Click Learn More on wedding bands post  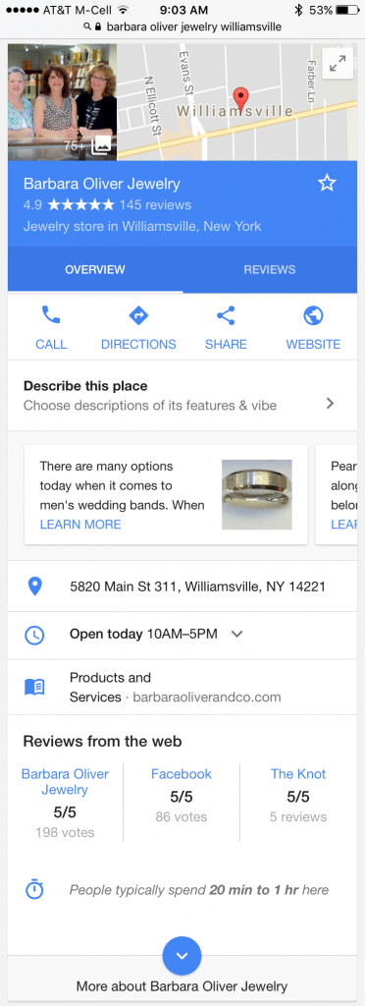(80, 525)
